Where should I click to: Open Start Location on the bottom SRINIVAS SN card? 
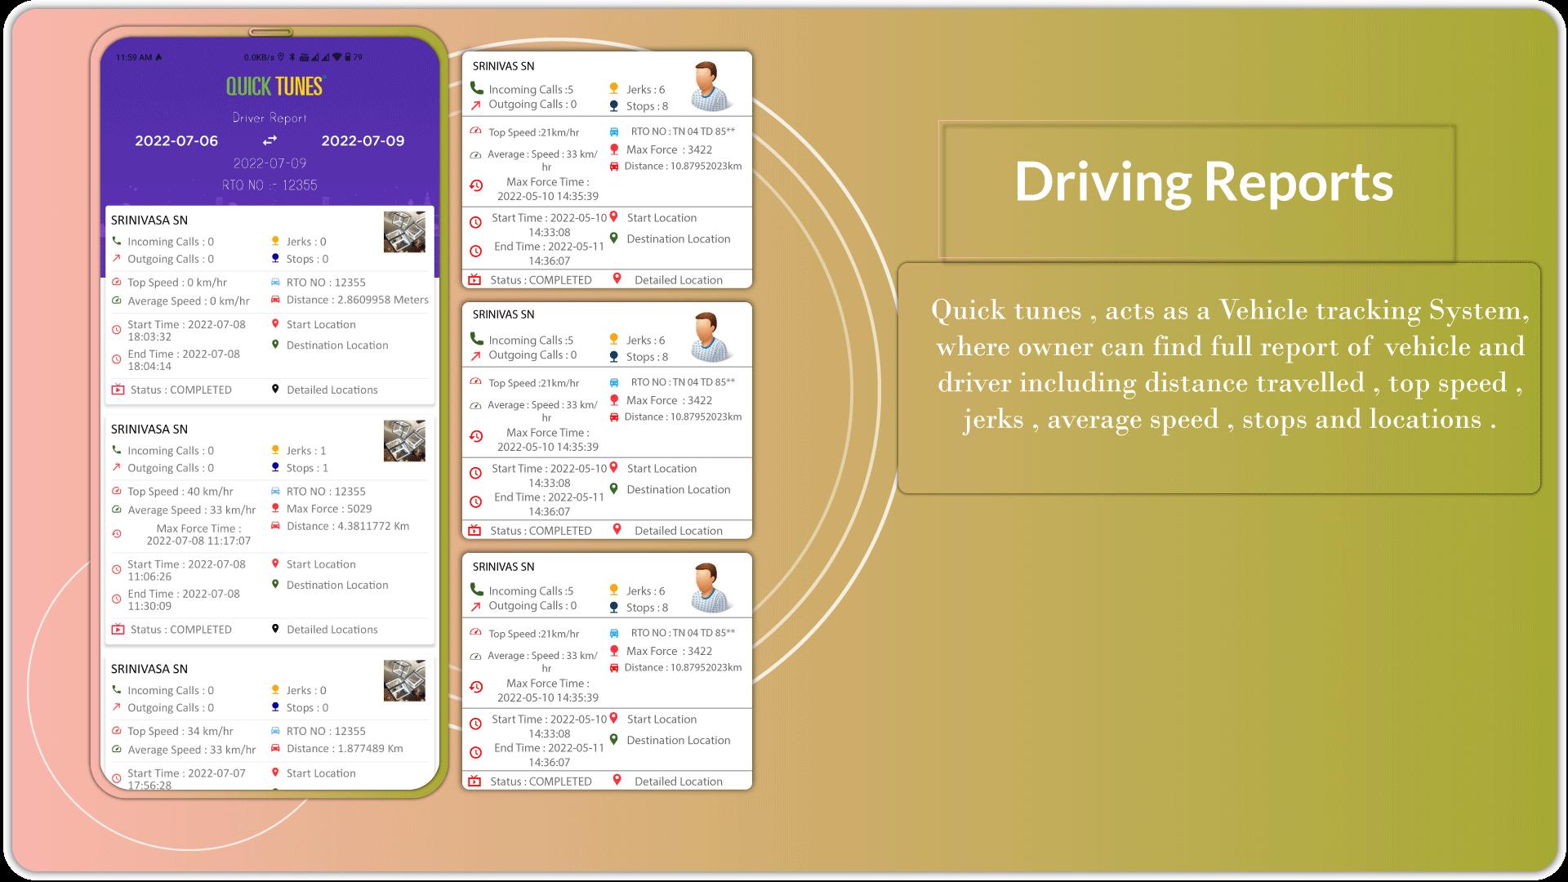[x=661, y=719]
